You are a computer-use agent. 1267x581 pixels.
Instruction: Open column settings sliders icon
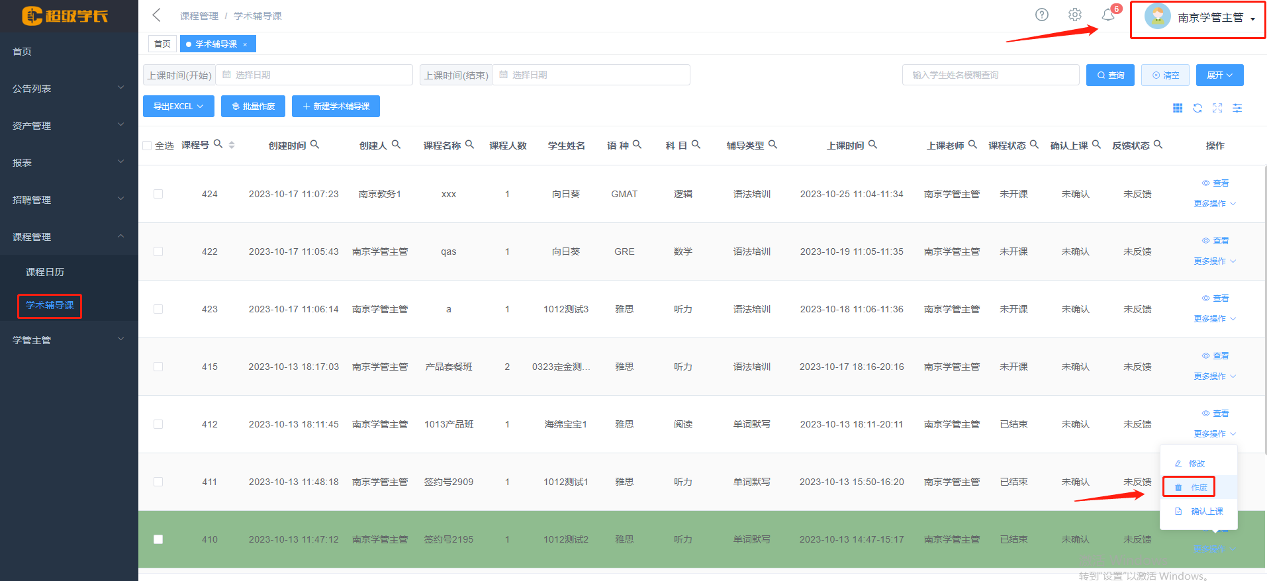[1237, 108]
